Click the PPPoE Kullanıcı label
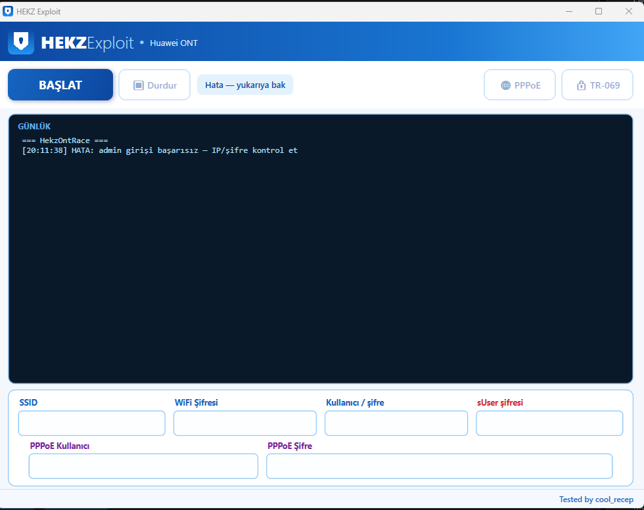 point(60,446)
